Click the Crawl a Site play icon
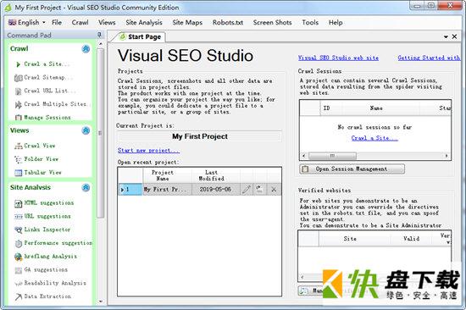 coord(18,64)
